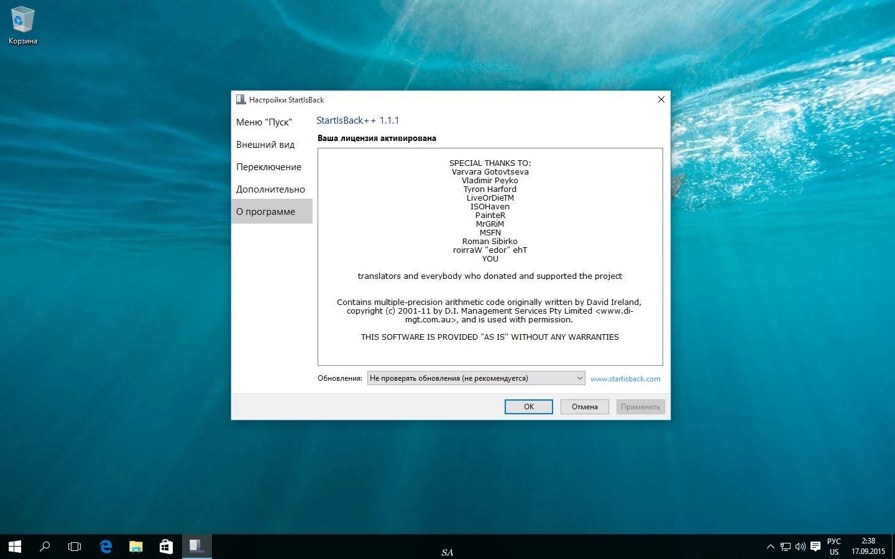The height and width of the screenshot is (559, 895).
Task: Open the Recycle Bin desktop icon
Action: (22, 26)
